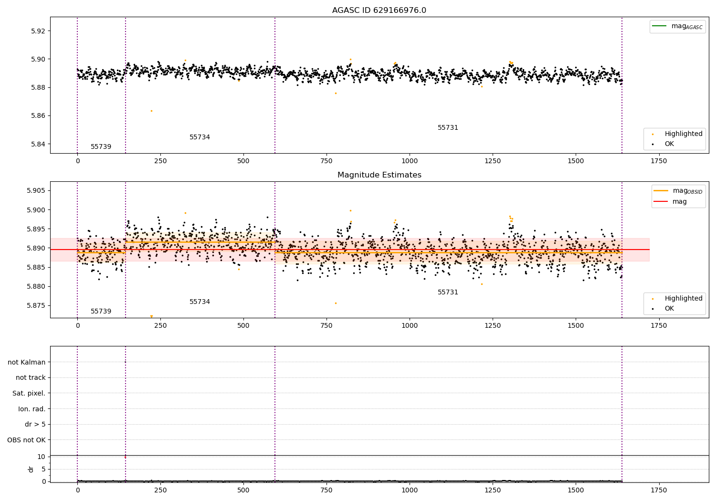Screen dimensions: 716x501
Task: Click the 'not Kalman' axis label
Action: [x=27, y=362]
